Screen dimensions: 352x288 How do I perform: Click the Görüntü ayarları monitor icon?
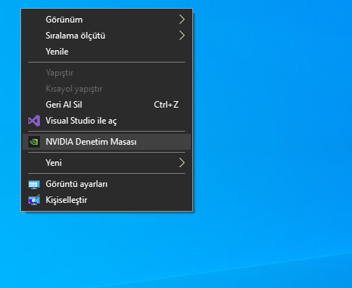(34, 184)
